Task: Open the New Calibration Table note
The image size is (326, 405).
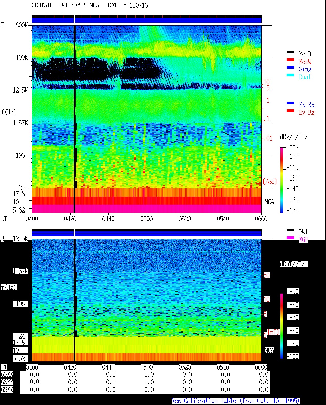Action: click(x=236, y=401)
